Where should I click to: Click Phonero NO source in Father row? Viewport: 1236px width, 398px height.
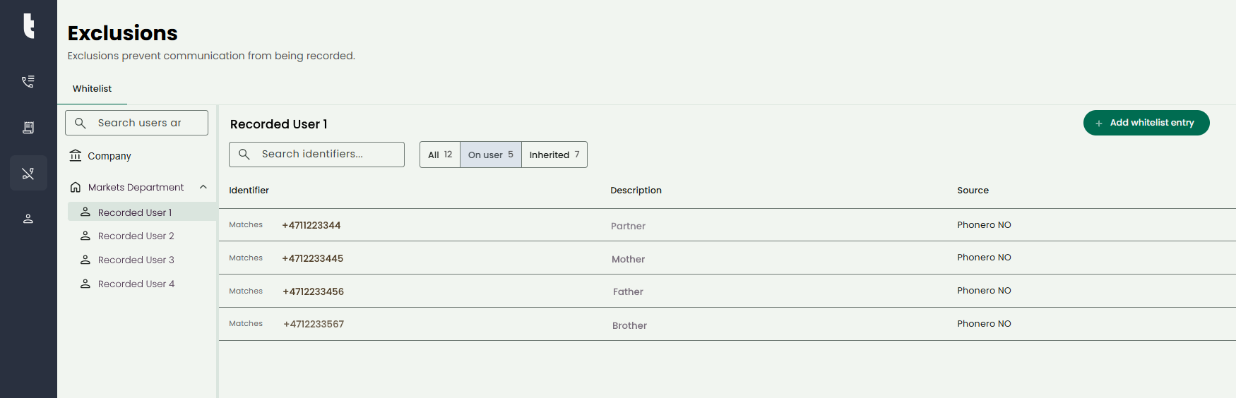(x=984, y=291)
